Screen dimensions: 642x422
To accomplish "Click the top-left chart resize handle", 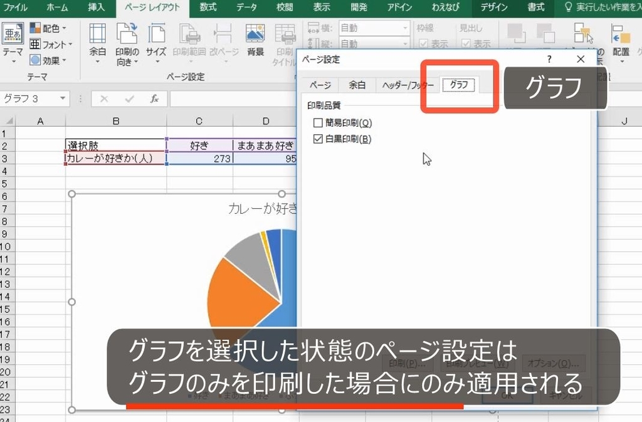I will (72, 194).
